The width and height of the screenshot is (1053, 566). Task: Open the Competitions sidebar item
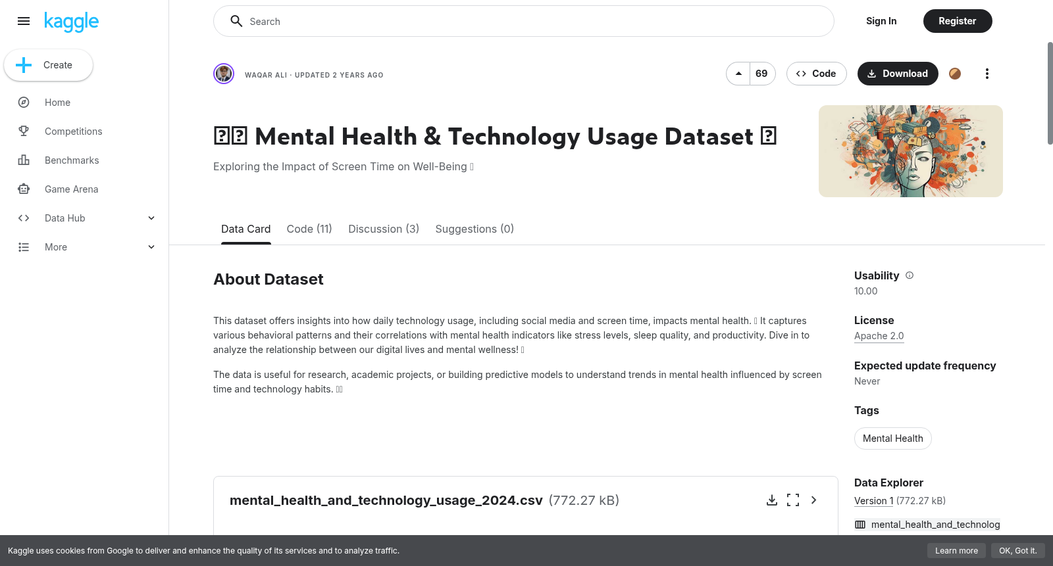[x=84, y=131]
